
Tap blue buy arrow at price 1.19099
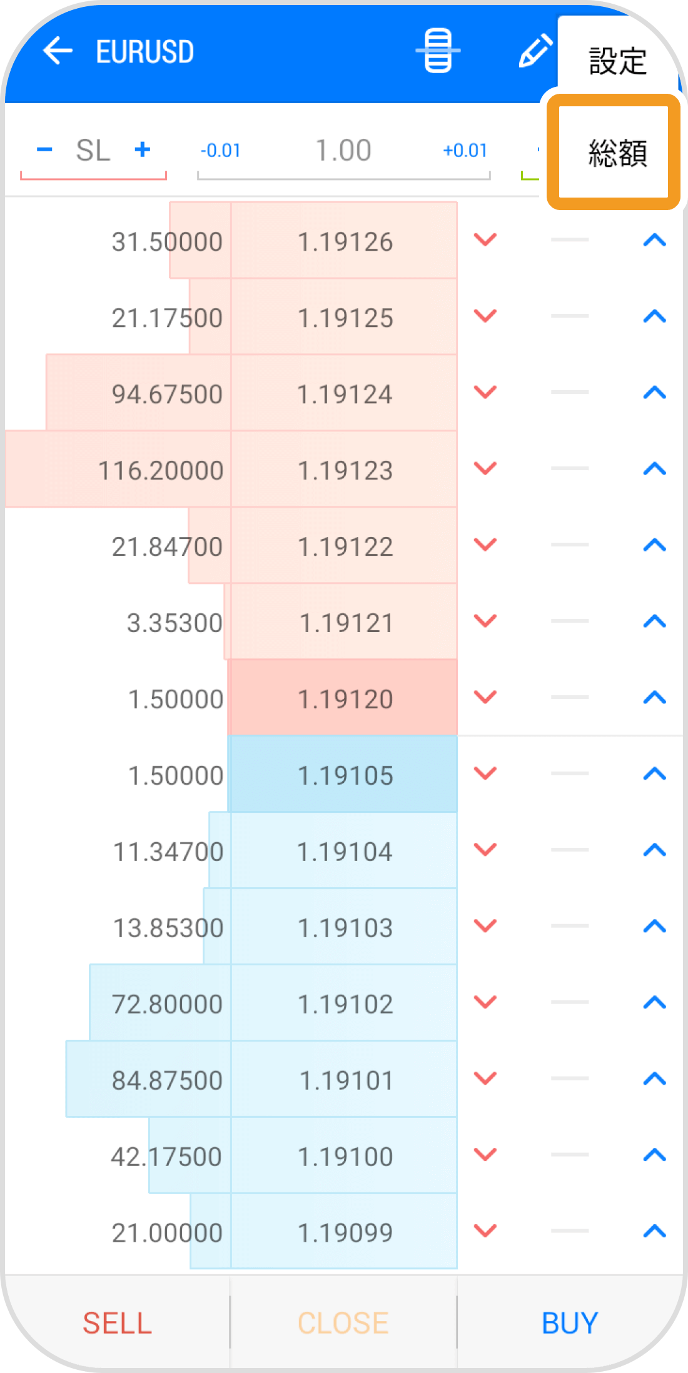tap(654, 1232)
